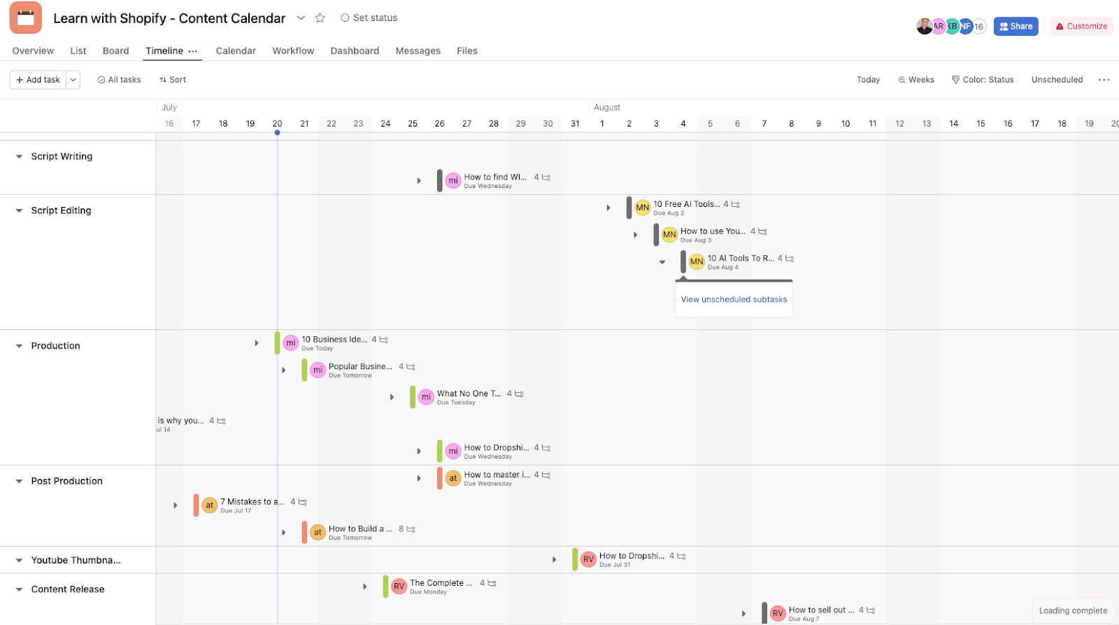
Task: Open Timeline tab more options ellipsis
Action: coord(193,51)
